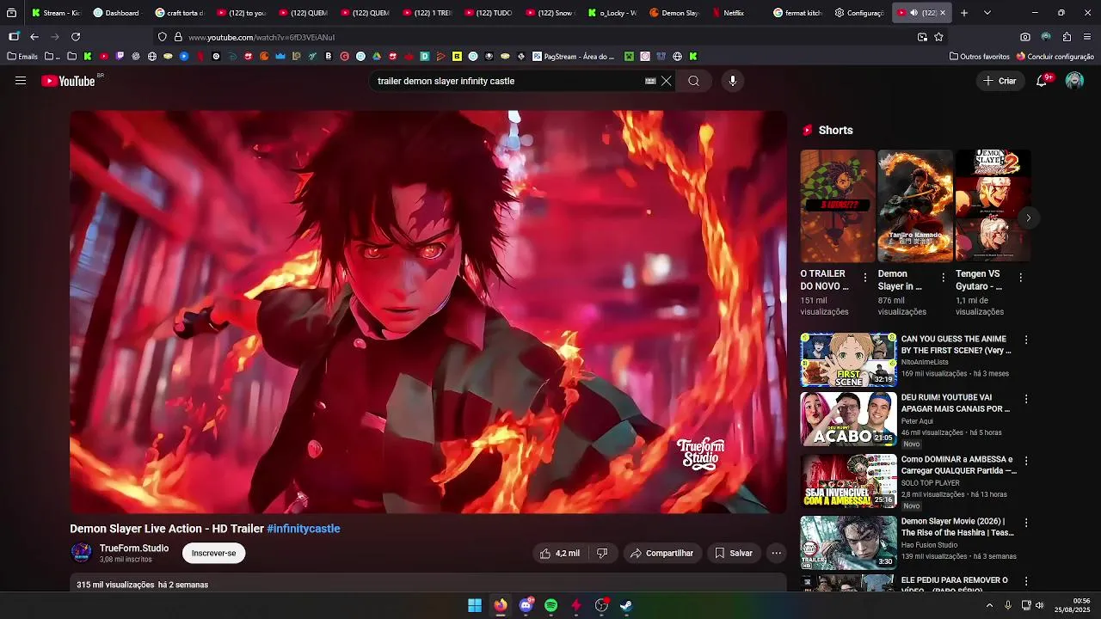This screenshot has width=1101, height=619.
Task: Open options for Demon Slayer in short
Action: pyautogui.click(x=943, y=278)
